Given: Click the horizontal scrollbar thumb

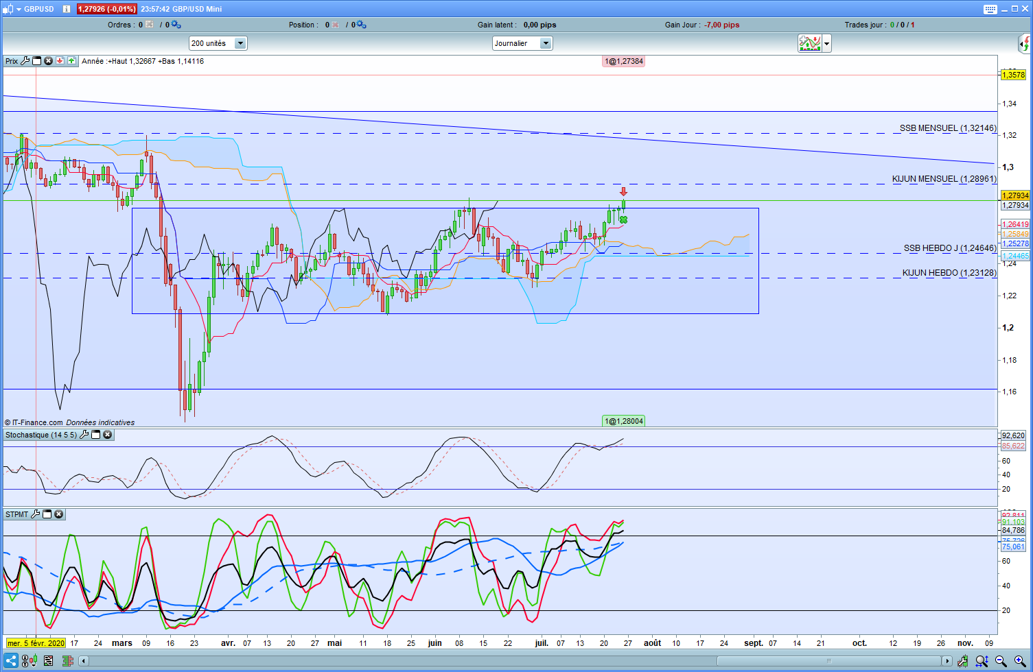Looking at the screenshot, I should tap(829, 661).
